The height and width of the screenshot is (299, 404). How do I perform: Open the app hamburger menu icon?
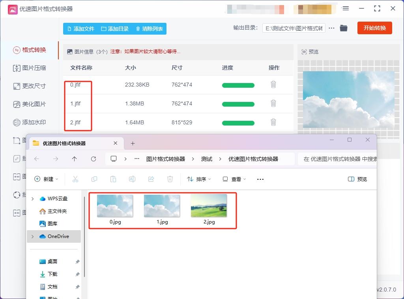346,9
